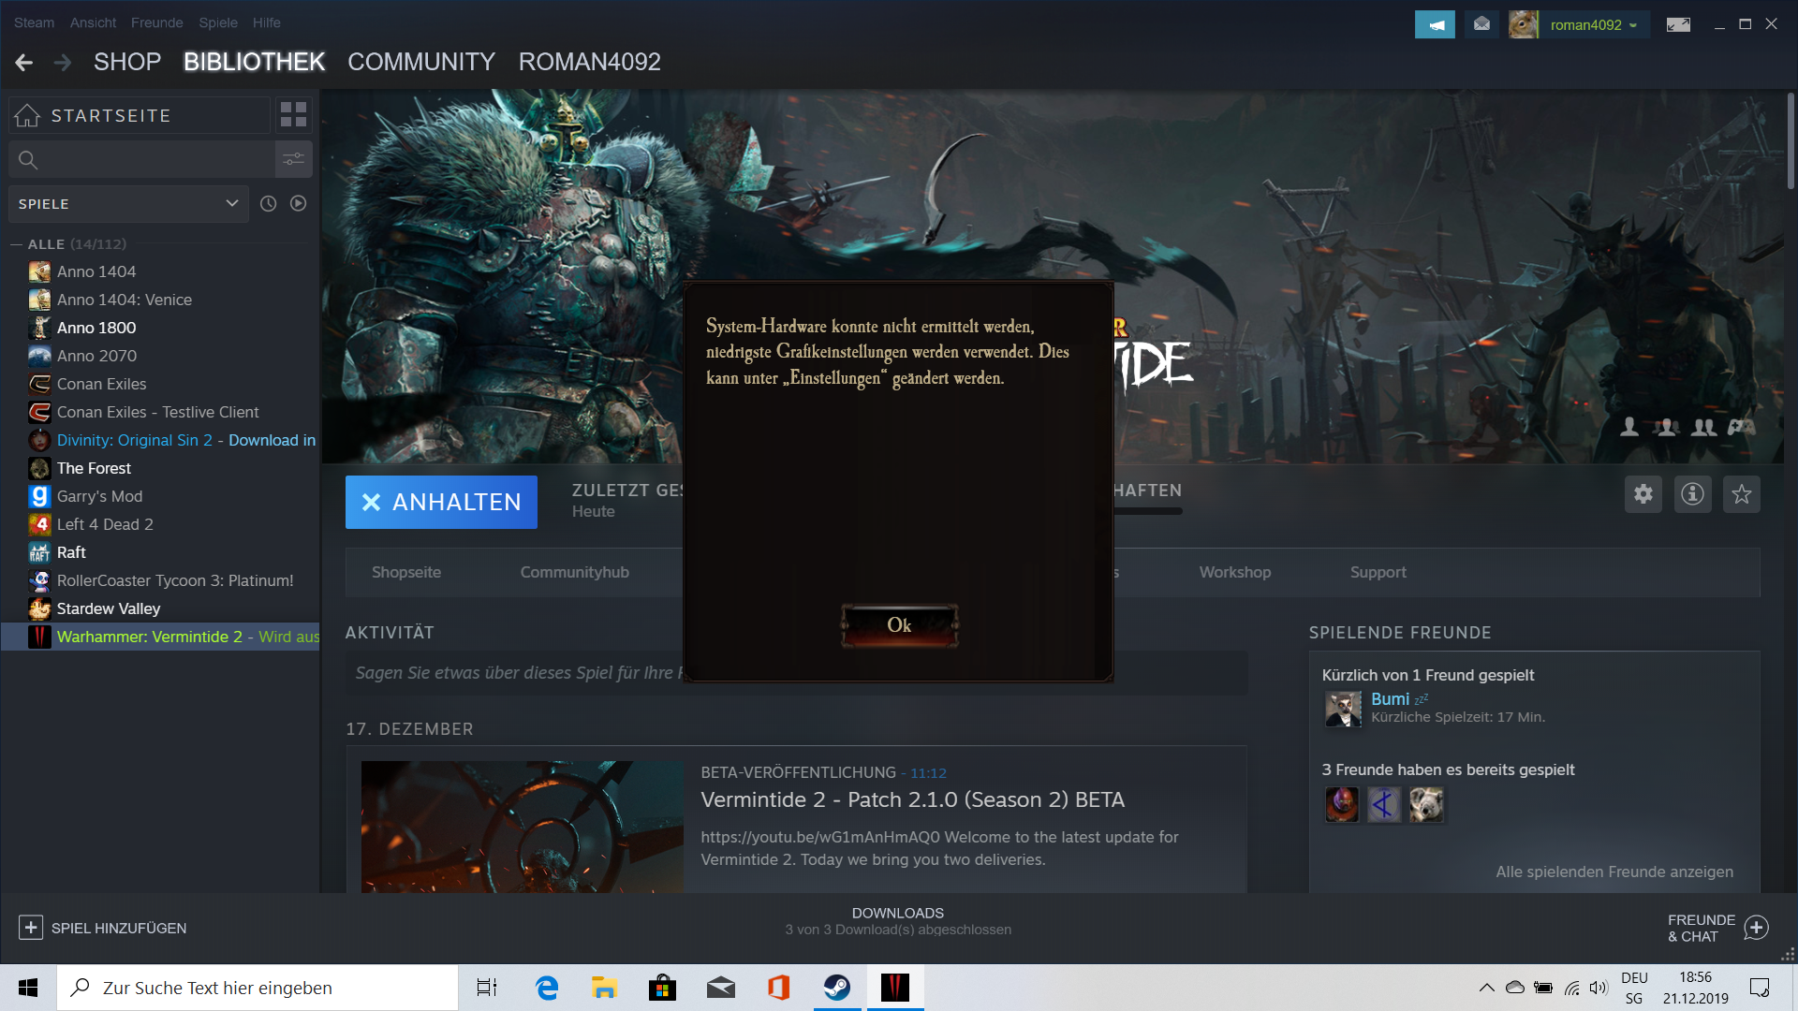This screenshot has width=1798, height=1011.
Task: Add game to favorites star
Action: pyautogui.click(x=1741, y=494)
